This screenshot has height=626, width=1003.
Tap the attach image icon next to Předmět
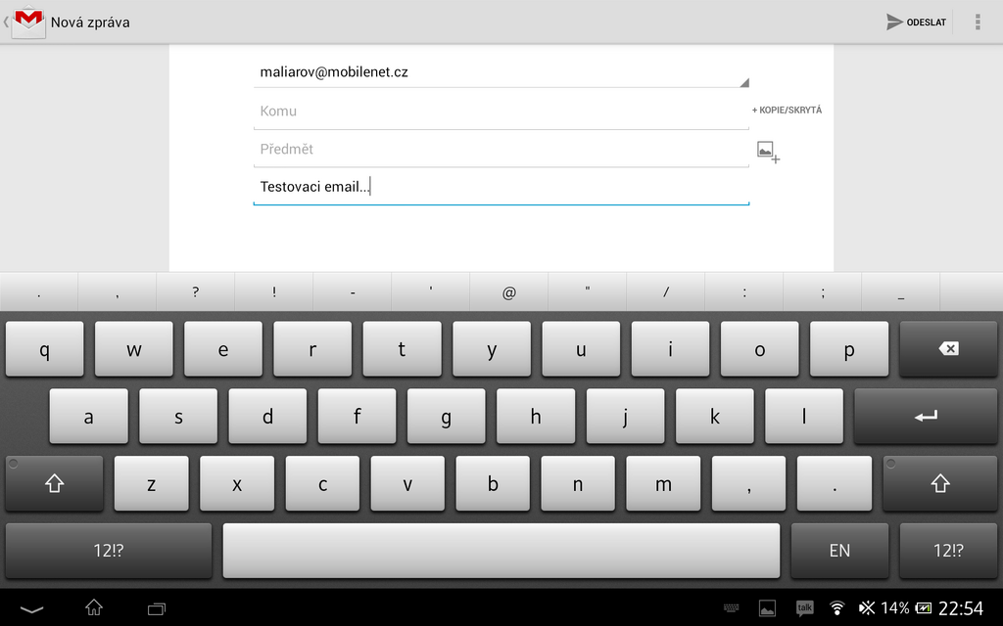point(768,152)
